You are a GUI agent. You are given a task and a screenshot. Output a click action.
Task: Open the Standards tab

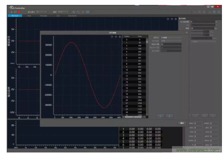pyautogui.click(x=73, y=16)
